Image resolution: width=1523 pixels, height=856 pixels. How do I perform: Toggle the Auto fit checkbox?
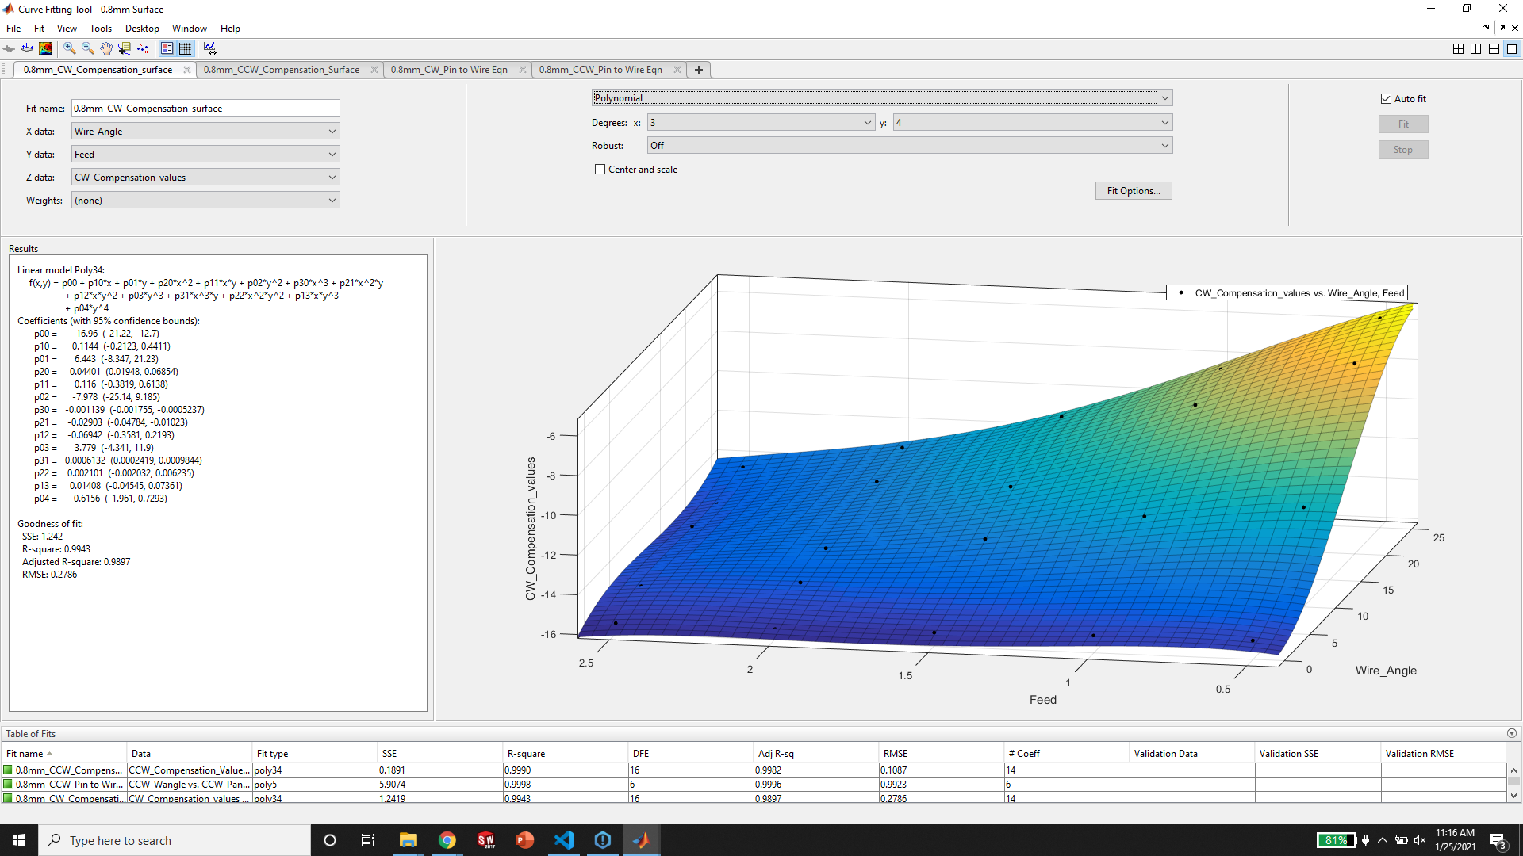[1386, 99]
